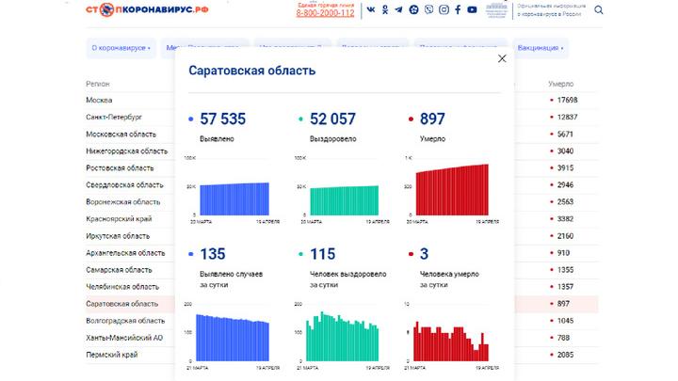Select Санкт-Петербург in the region list
The image size is (678, 381).
click(112, 117)
